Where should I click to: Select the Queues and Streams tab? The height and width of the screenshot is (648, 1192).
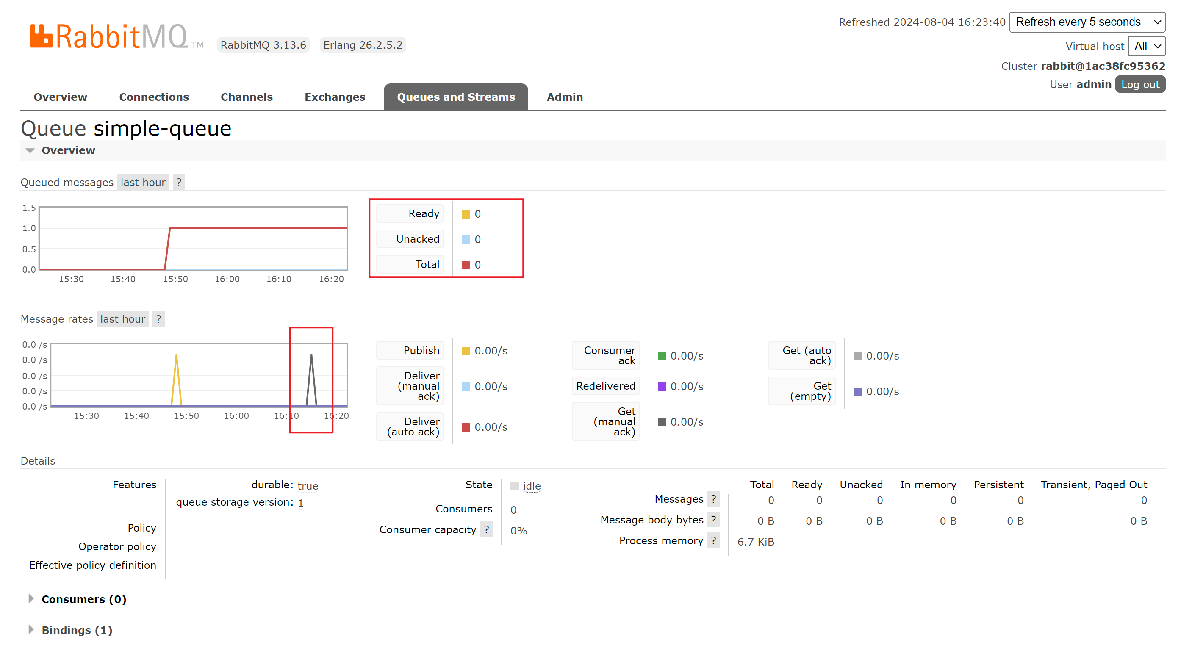click(x=456, y=97)
